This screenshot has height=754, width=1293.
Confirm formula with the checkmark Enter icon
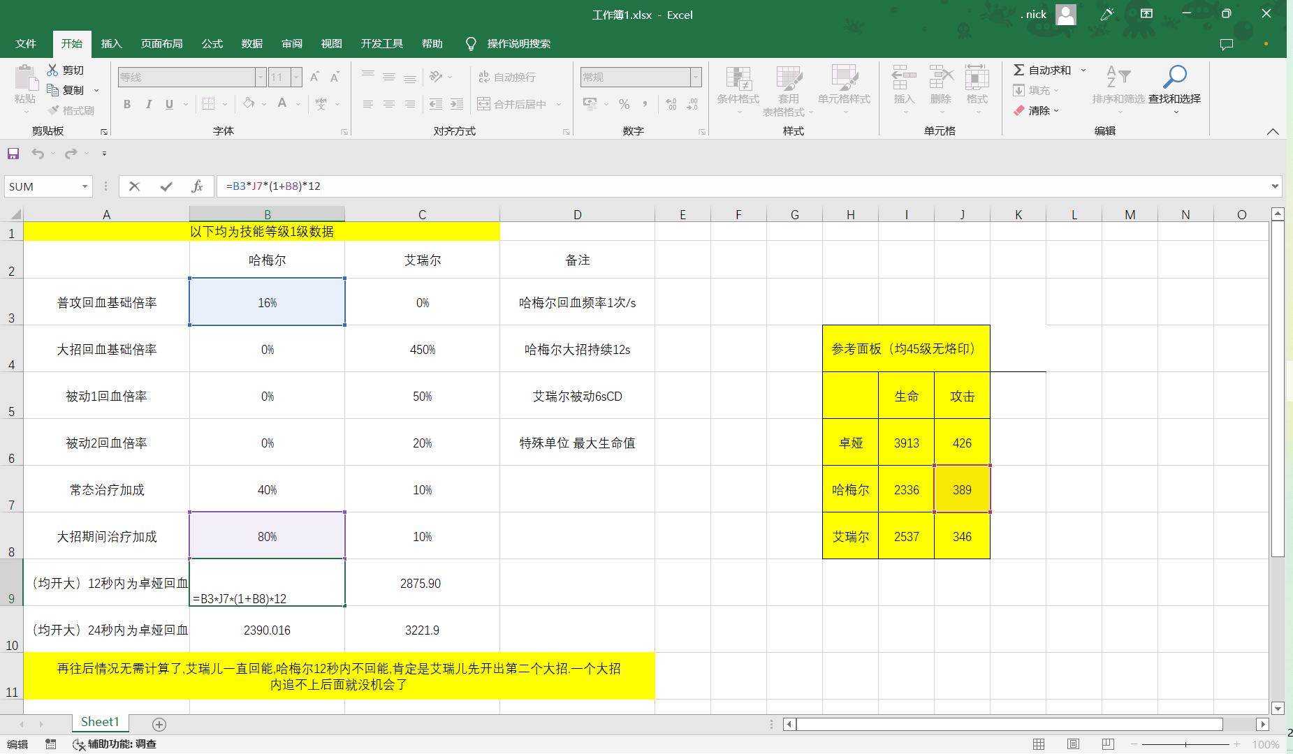(166, 186)
